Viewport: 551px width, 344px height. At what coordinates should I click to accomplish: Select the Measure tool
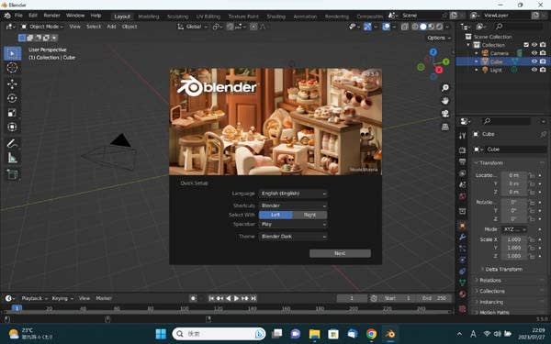tap(12, 158)
